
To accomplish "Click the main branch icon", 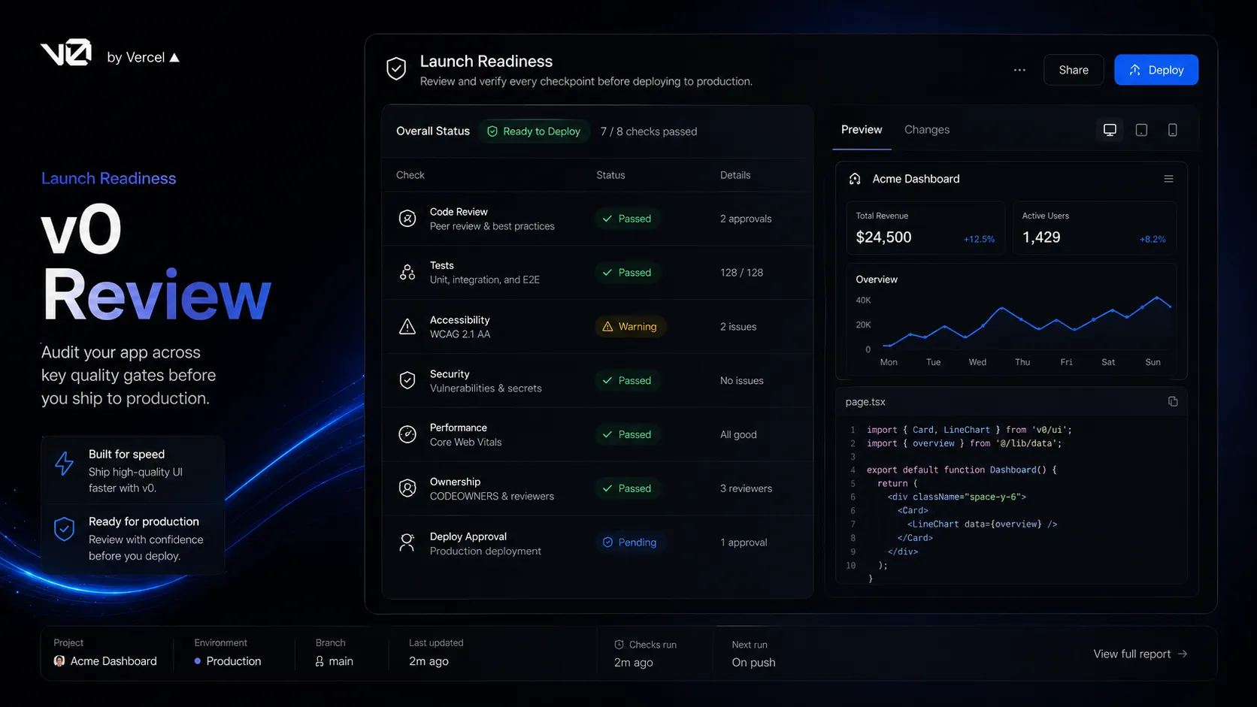I will click(x=320, y=661).
